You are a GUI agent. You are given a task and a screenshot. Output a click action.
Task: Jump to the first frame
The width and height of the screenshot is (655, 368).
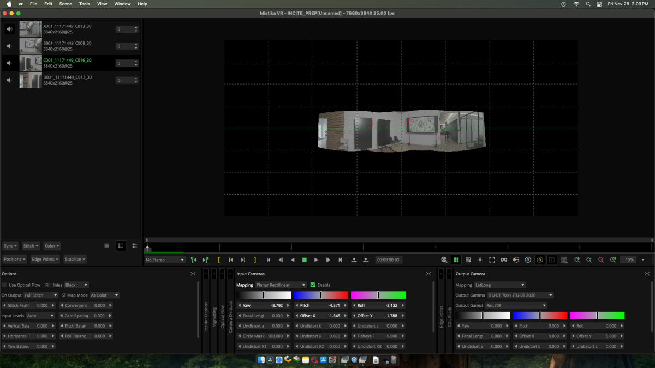269,260
